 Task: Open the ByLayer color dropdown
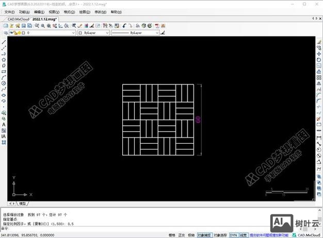coord(93,32)
